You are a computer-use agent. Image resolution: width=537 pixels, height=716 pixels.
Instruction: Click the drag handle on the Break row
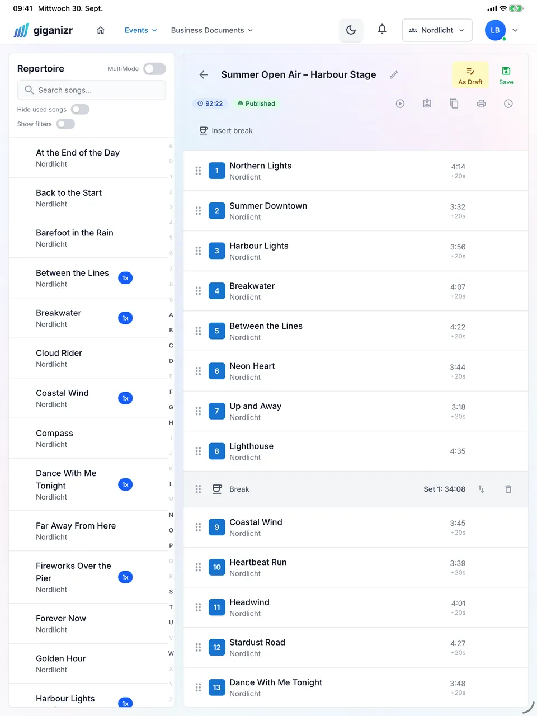pos(198,489)
